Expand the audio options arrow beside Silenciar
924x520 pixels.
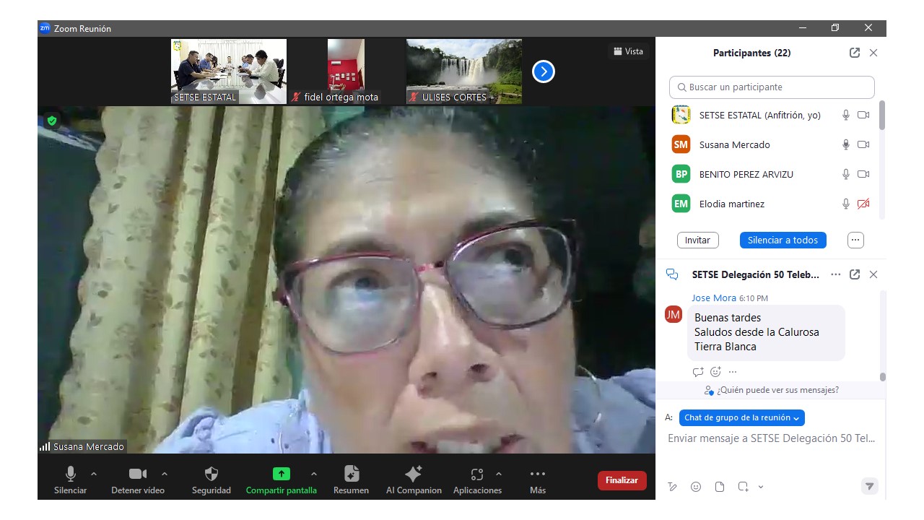coord(93,474)
